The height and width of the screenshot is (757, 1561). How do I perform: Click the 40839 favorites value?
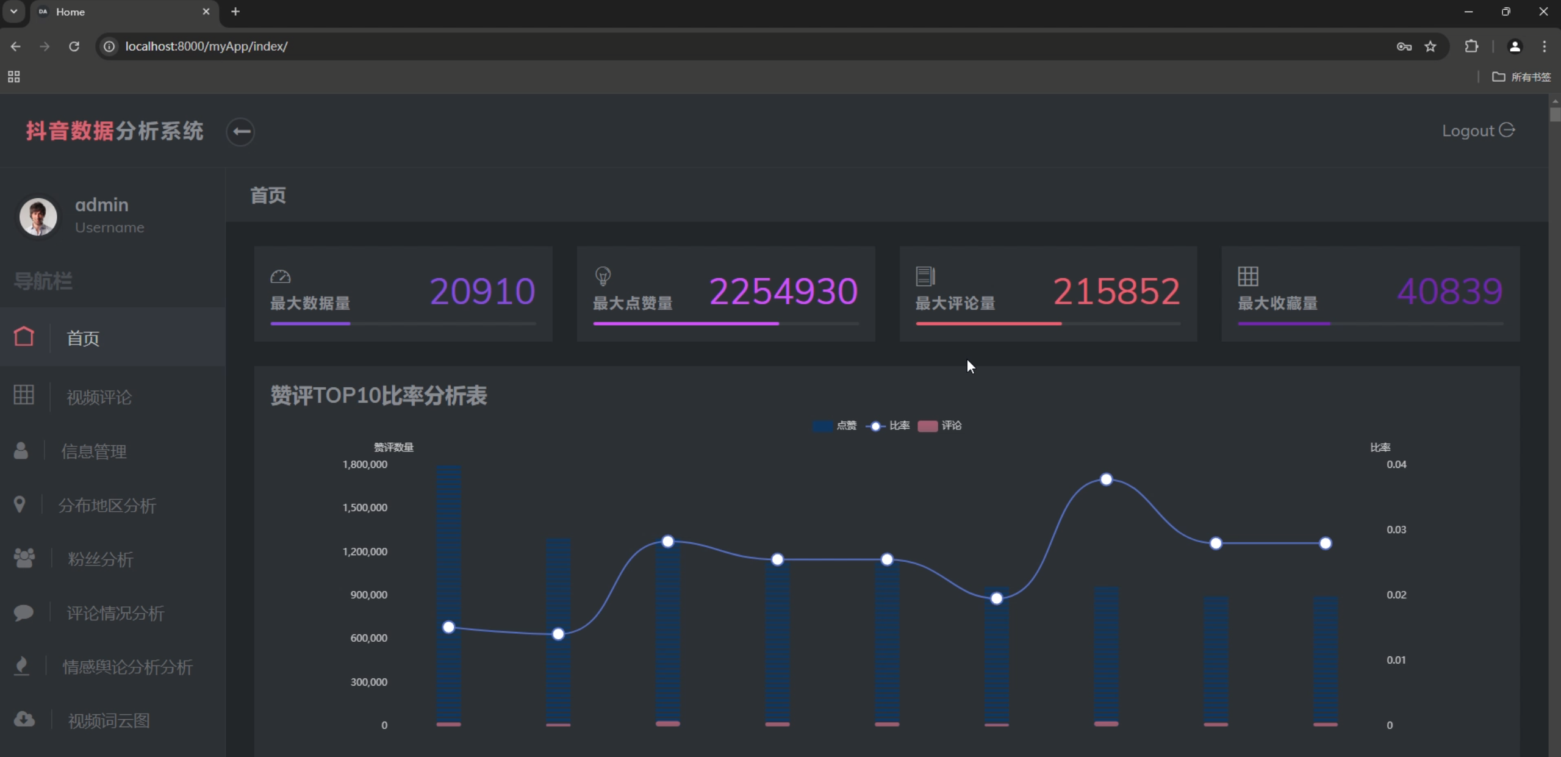(1450, 291)
